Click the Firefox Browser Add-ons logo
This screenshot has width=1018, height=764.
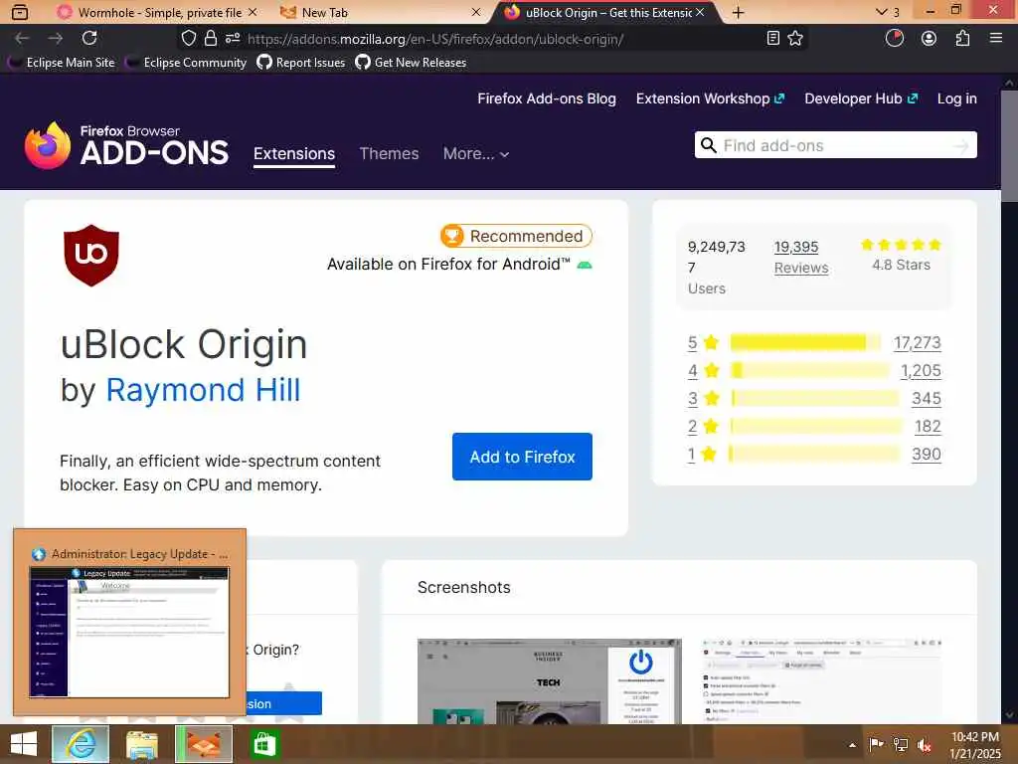pyautogui.click(x=126, y=145)
